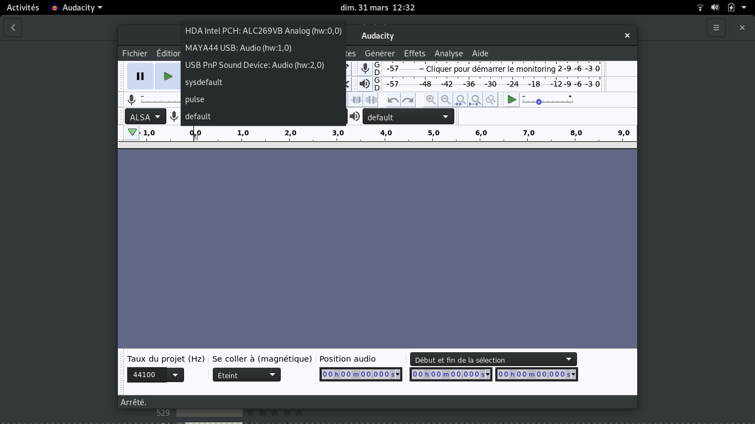Adjust the recording volume slider
The width and height of the screenshot is (755, 424).
[x=160, y=100]
